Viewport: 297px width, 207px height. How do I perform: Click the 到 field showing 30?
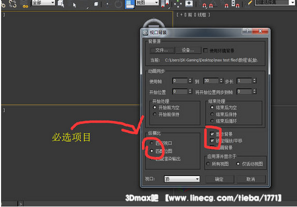coord(211,81)
